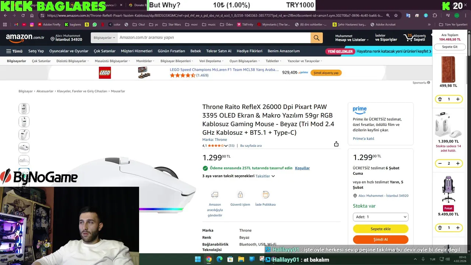Screen dimensions: 471x265
Task: Open Çok Satanlar in the main navigation
Action: click(105, 51)
